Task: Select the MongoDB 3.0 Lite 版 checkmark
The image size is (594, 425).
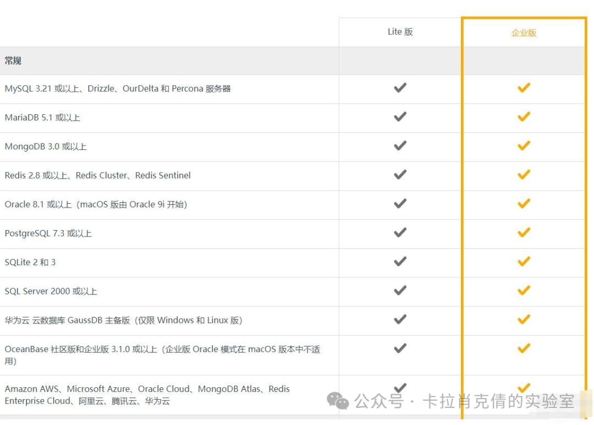Action: pyautogui.click(x=400, y=146)
